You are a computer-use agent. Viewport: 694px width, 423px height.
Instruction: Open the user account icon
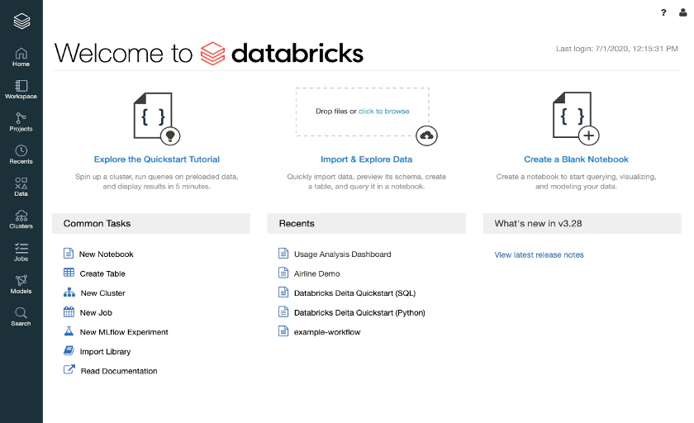tap(683, 12)
